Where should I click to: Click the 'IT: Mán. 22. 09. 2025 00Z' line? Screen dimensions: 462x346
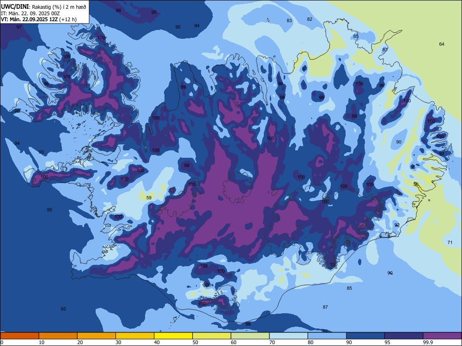[x=30, y=13]
